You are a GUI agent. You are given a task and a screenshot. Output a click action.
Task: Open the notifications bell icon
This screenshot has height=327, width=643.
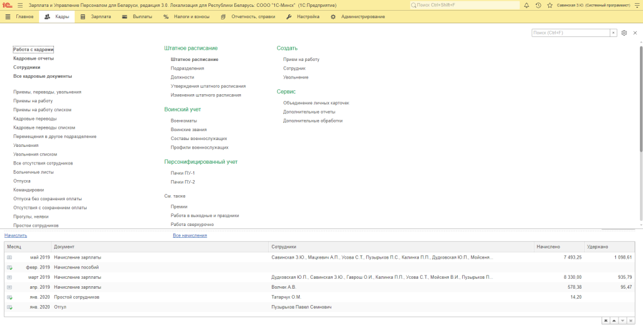tap(527, 5)
